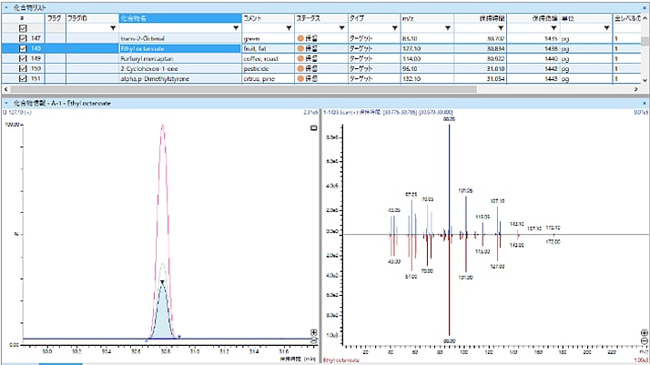650x365 pixels.
Task: Click the peak apex marker on the chromatogram
Action: (x=162, y=282)
